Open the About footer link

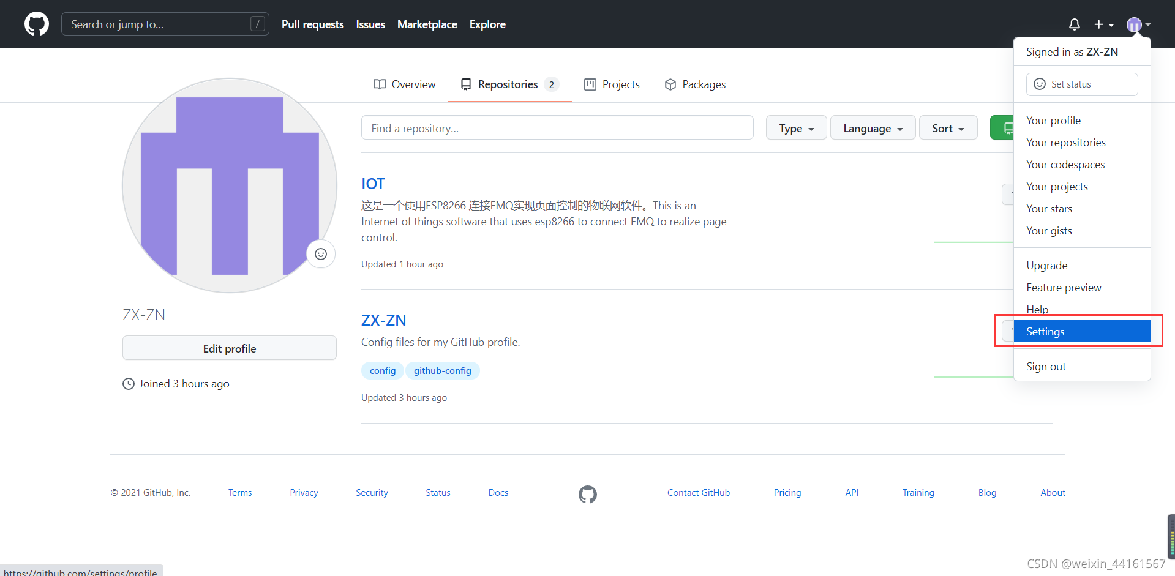tap(1053, 493)
